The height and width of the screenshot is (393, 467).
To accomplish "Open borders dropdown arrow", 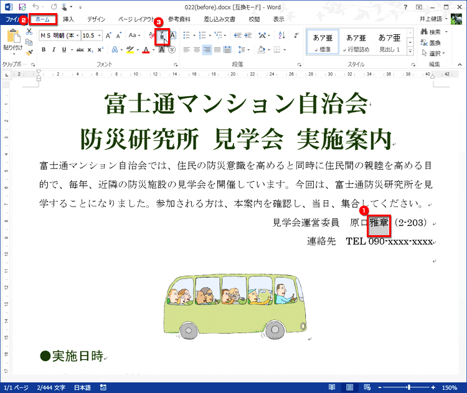I will click(x=285, y=50).
